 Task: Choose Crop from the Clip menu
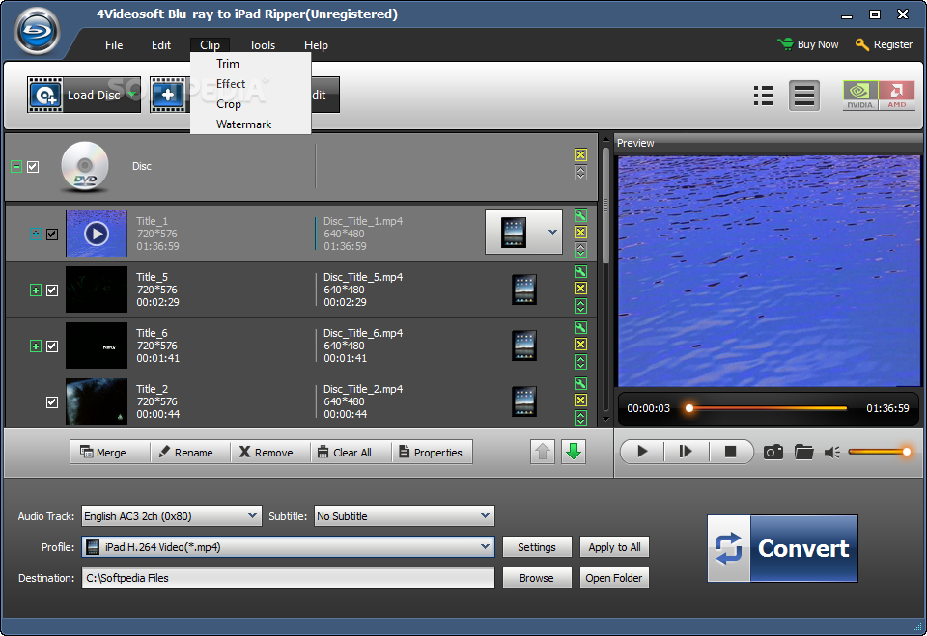click(251, 104)
